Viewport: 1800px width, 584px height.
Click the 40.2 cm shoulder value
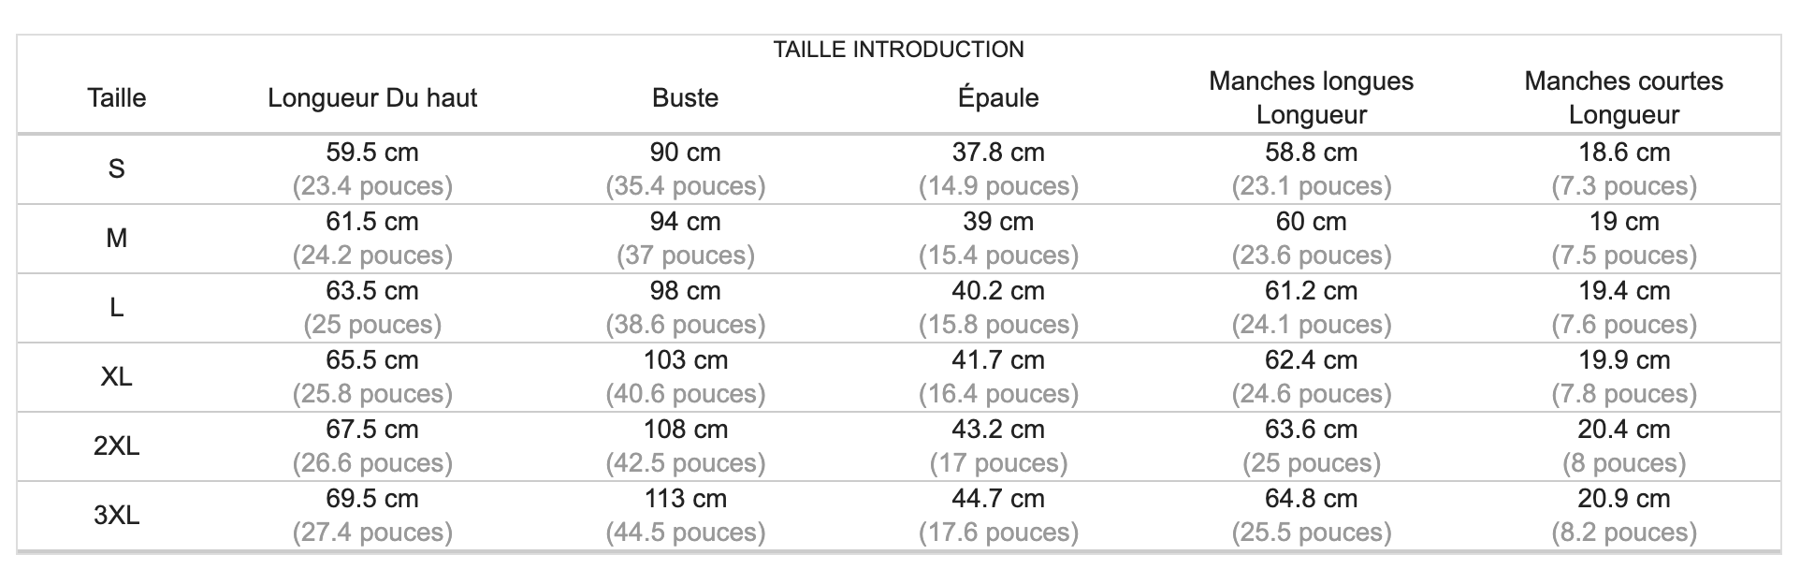pyautogui.click(x=998, y=291)
